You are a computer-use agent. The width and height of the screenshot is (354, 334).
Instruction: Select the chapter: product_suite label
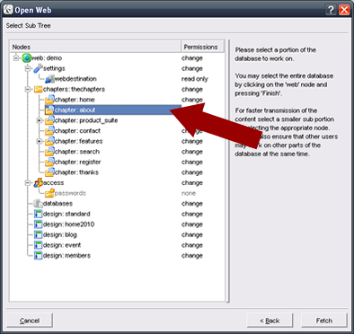[86, 120]
